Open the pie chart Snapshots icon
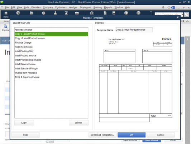 [x=43, y=13]
